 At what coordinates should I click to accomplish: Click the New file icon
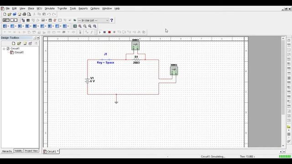(5, 14)
